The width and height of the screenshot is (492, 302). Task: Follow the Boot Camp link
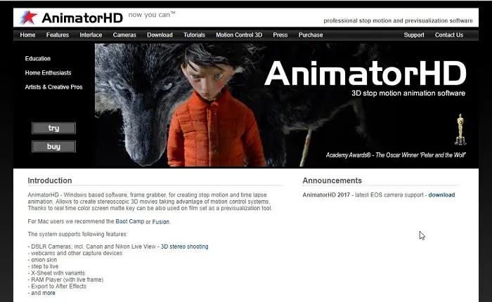pos(130,221)
